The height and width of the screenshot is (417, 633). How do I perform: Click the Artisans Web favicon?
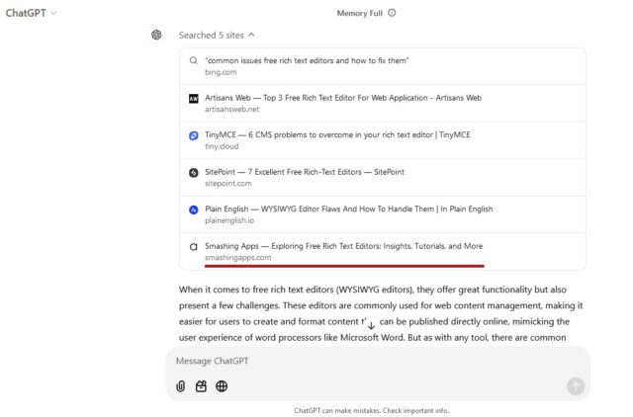coord(194,99)
